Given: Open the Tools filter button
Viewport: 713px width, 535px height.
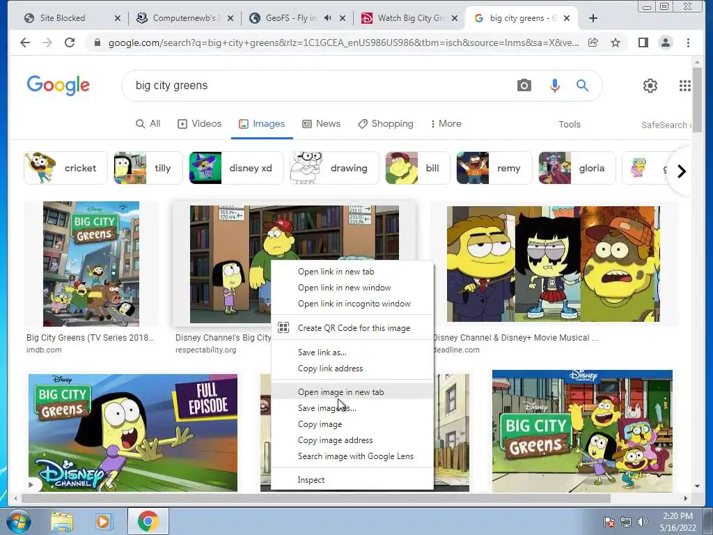Looking at the screenshot, I should tap(570, 124).
